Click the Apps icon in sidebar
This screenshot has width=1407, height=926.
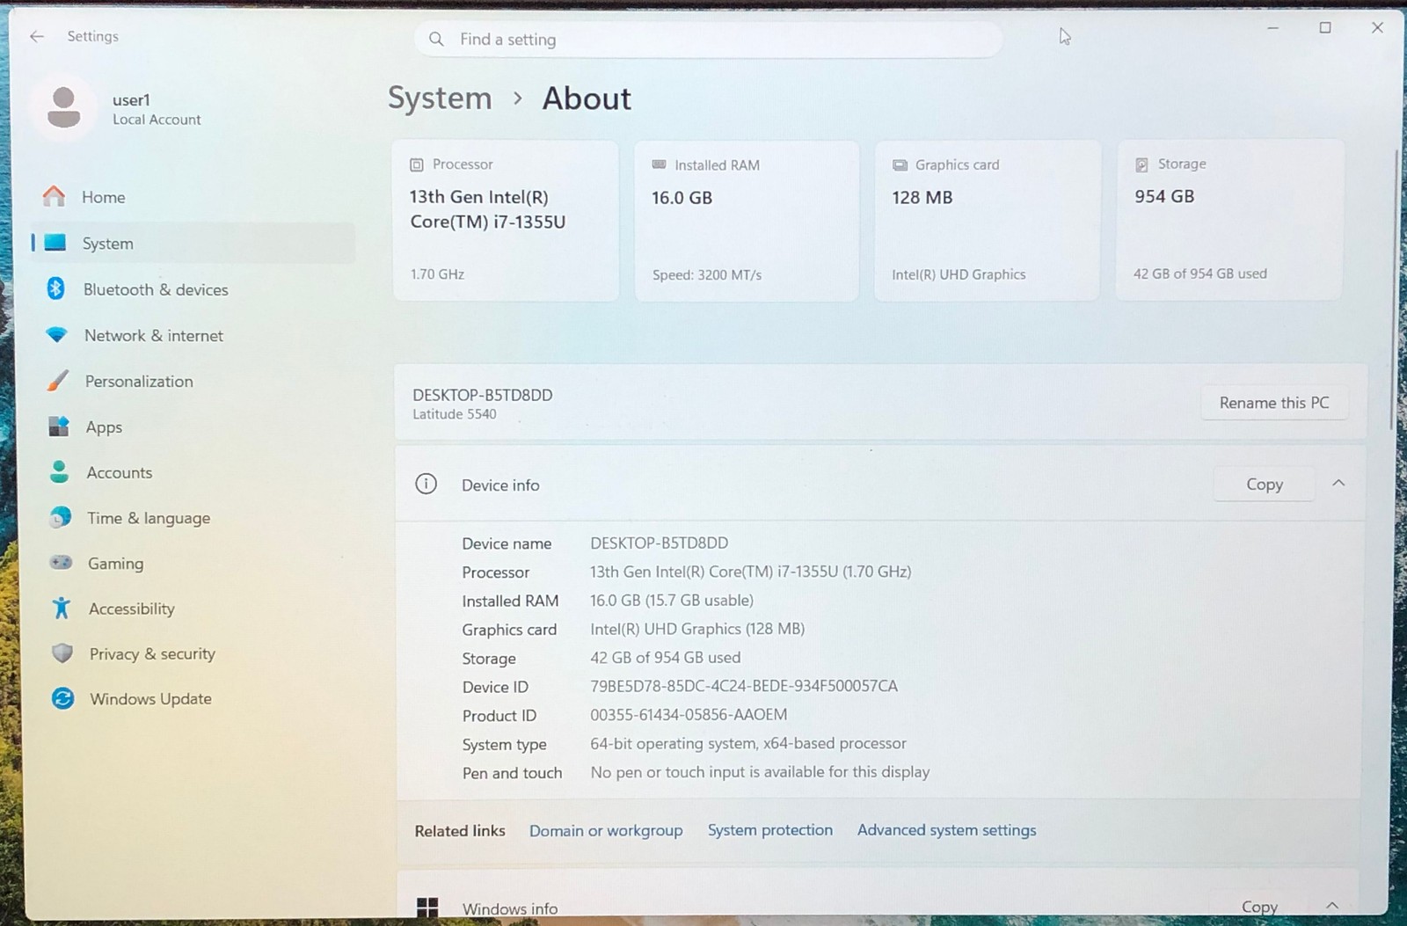click(x=59, y=427)
